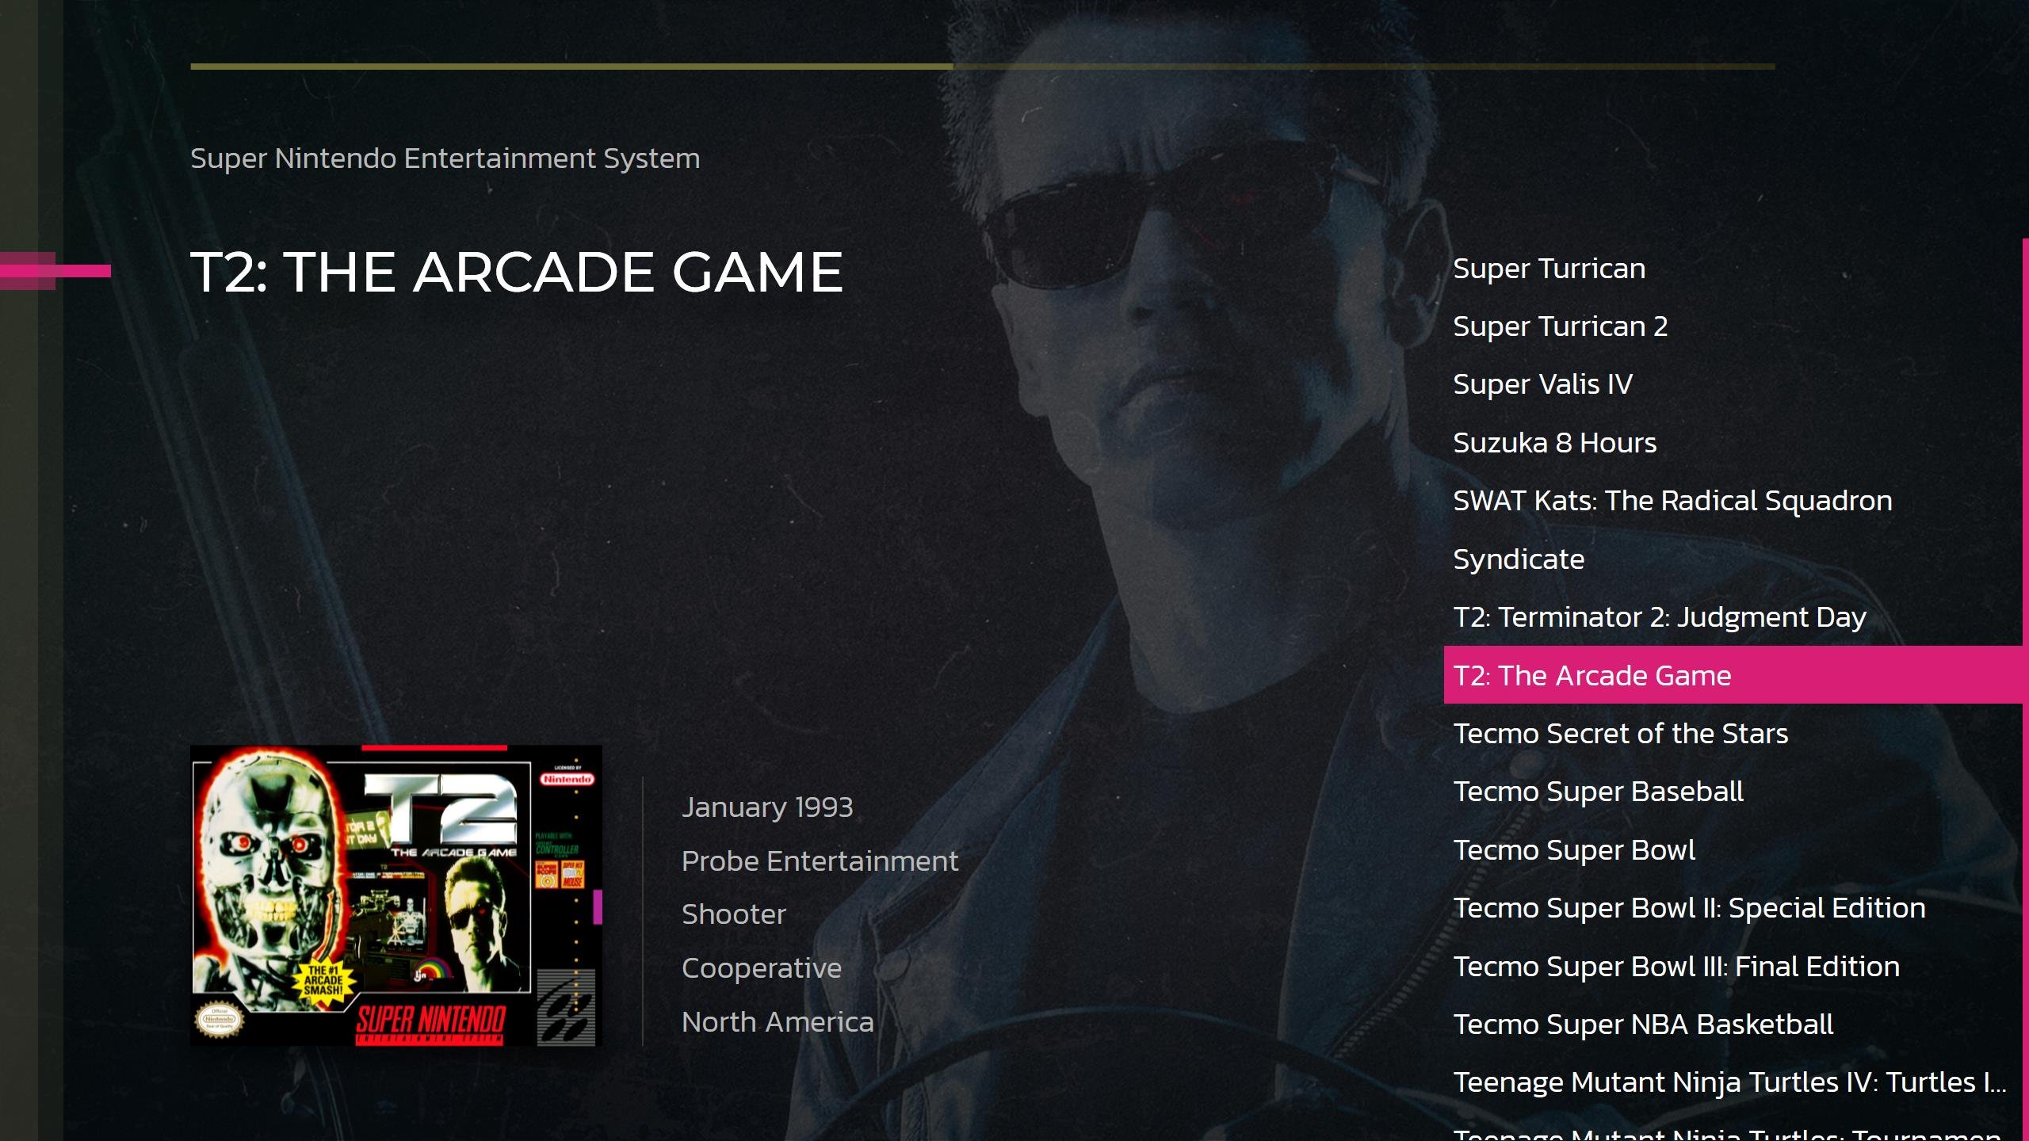Image resolution: width=2029 pixels, height=1141 pixels.
Task: Click the North America region text
Action: tap(778, 1022)
